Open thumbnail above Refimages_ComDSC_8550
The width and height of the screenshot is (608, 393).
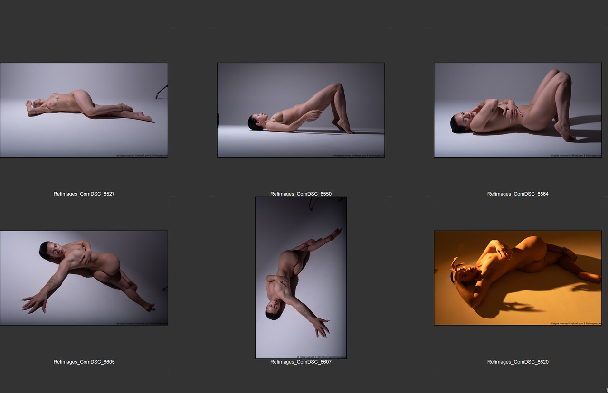301,110
